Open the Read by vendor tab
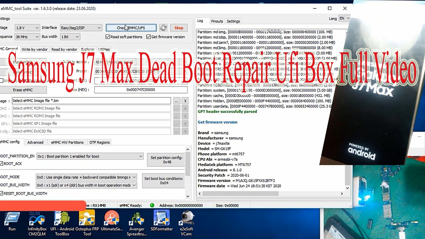The width and height of the screenshot is (425, 239). tap(64, 49)
